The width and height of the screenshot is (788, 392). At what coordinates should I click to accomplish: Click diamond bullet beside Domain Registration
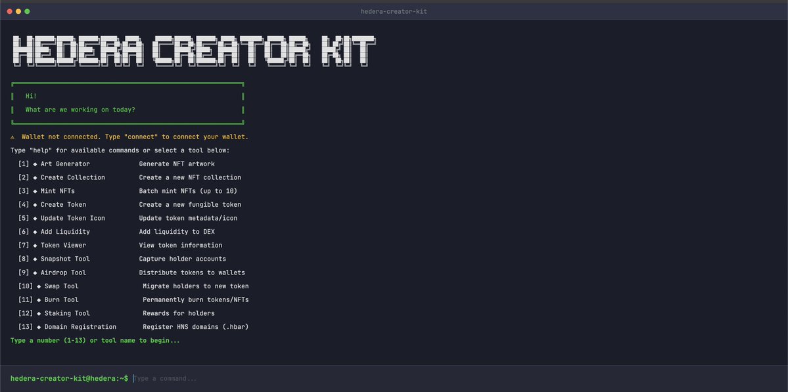click(x=39, y=327)
